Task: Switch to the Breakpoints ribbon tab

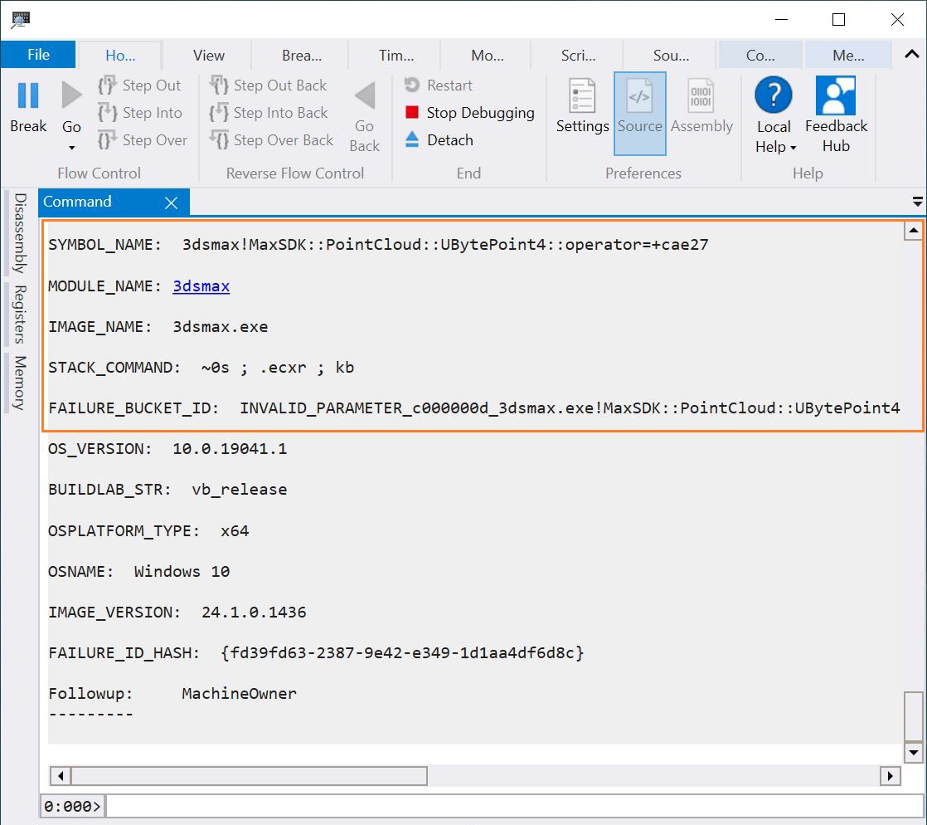Action: [302, 56]
